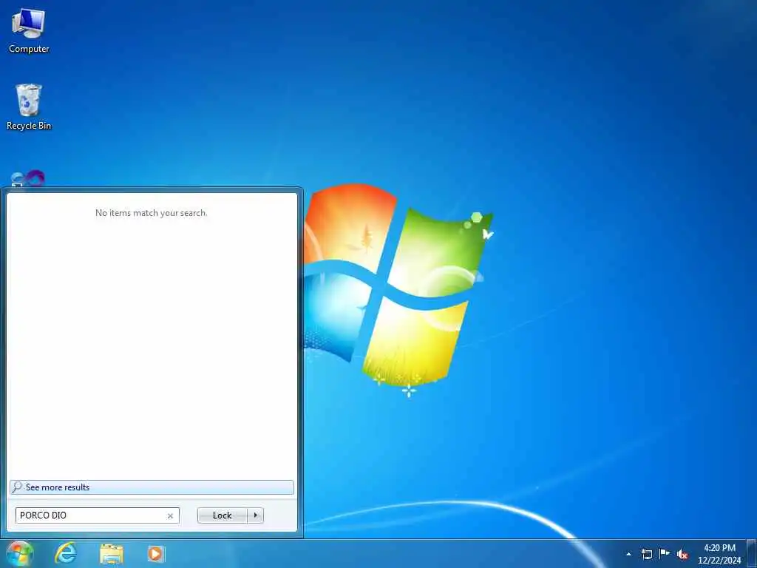Show hidden tray icons arrow

click(x=628, y=554)
